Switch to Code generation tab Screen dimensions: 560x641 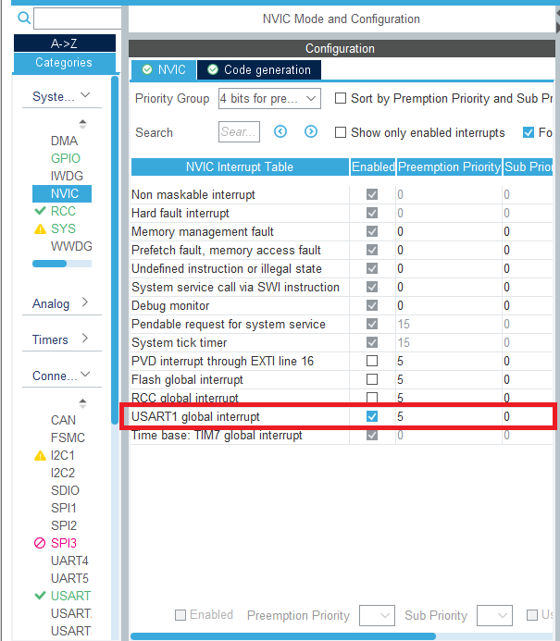(x=259, y=69)
